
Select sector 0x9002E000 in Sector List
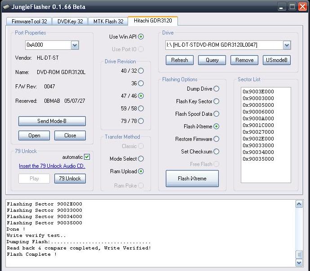coord(258,139)
